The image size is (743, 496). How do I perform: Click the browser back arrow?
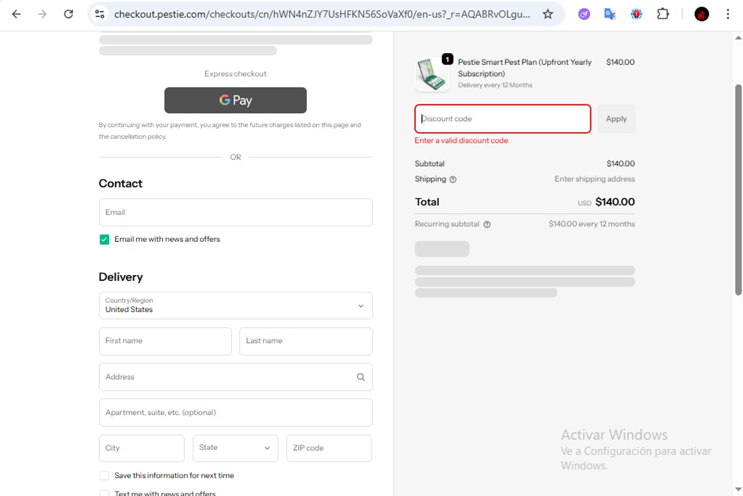pos(16,14)
